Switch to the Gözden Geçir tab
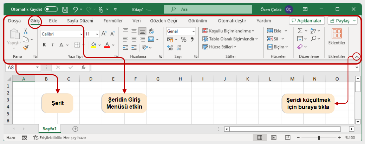 tap(164, 21)
